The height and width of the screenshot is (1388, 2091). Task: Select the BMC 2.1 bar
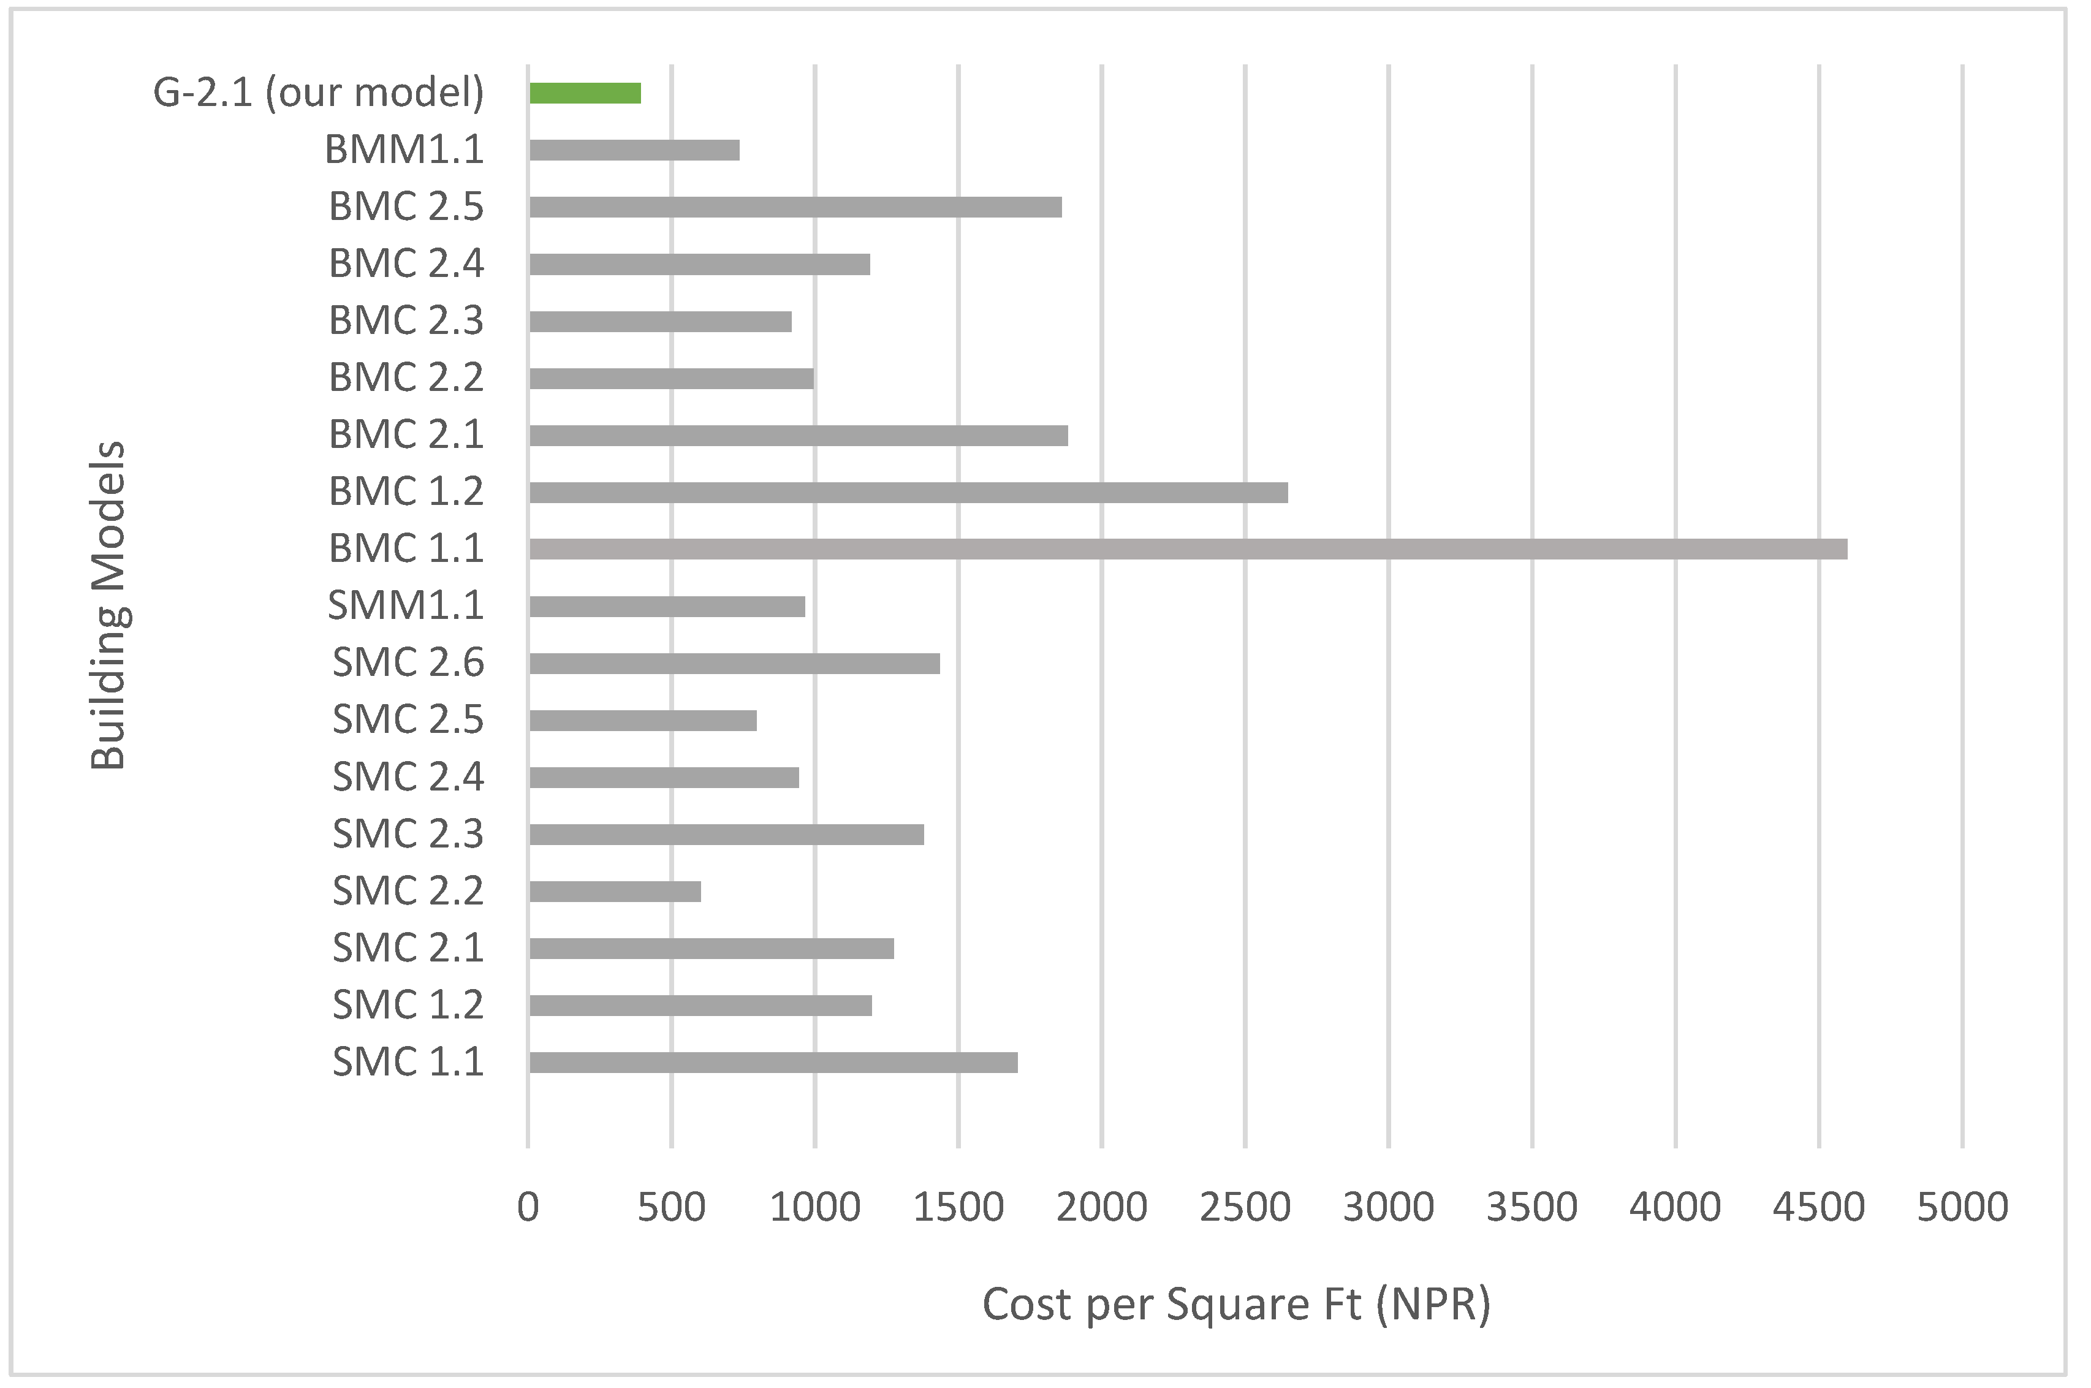tap(798, 436)
